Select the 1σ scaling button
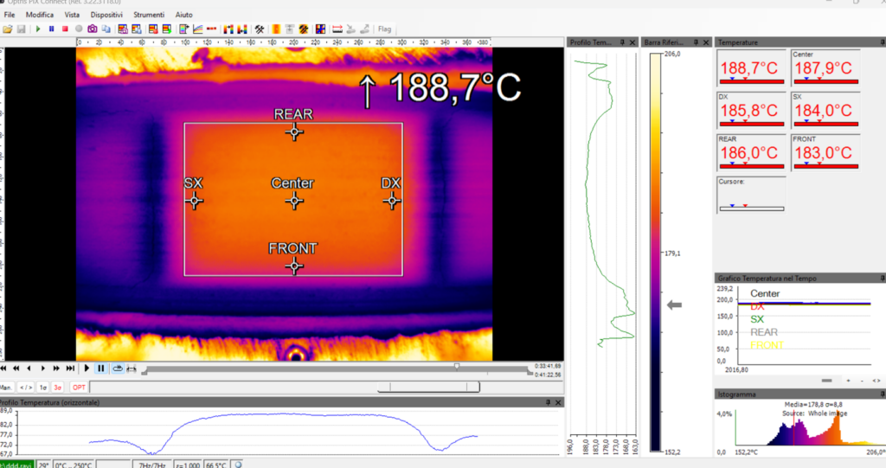The width and height of the screenshot is (886, 468). tap(43, 388)
